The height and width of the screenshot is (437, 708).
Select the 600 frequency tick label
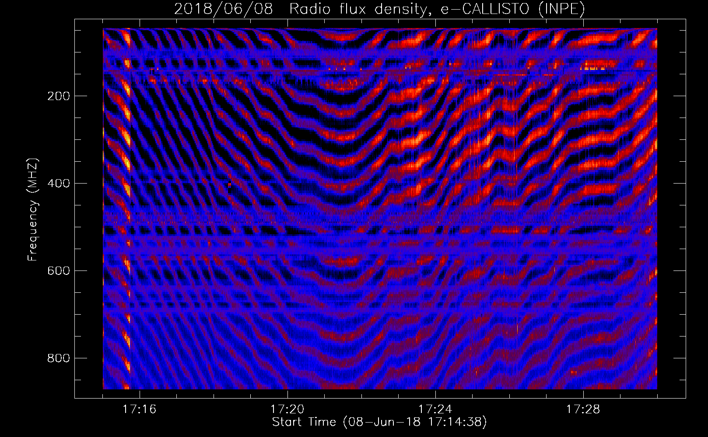59,271
